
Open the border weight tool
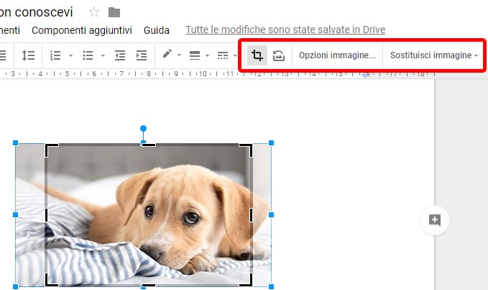pyautogui.click(x=194, y=55)
